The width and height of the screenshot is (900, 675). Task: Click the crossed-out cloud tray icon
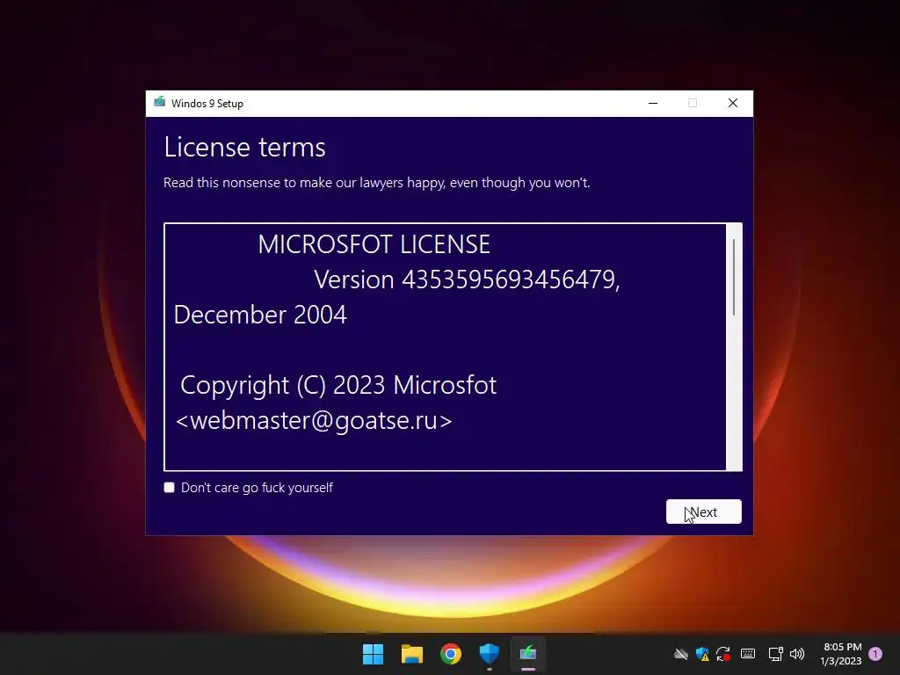(x=681, y=654)
